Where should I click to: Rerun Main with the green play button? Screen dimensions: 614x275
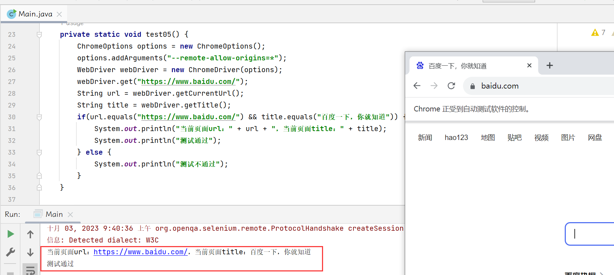click(11, 234)
